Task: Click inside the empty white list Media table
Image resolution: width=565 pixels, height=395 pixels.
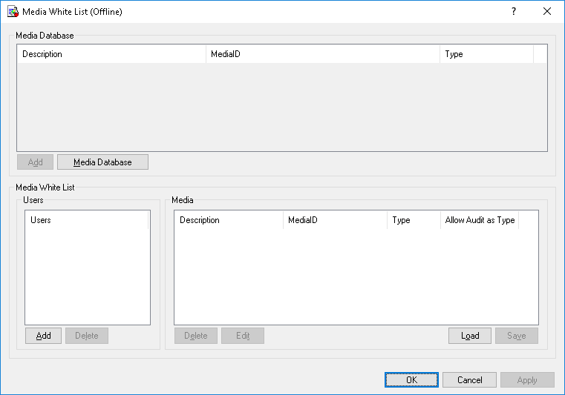Action: (x=356, y=274)
